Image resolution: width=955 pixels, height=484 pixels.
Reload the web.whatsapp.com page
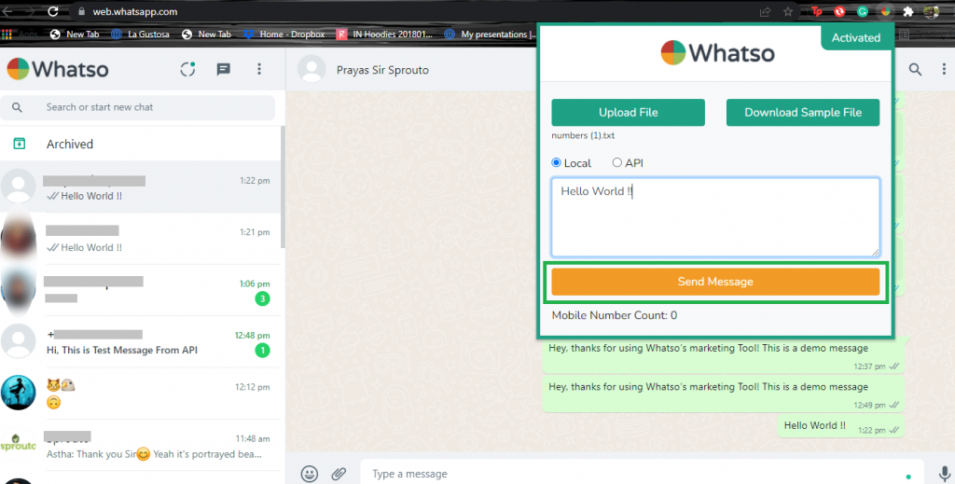53,11
